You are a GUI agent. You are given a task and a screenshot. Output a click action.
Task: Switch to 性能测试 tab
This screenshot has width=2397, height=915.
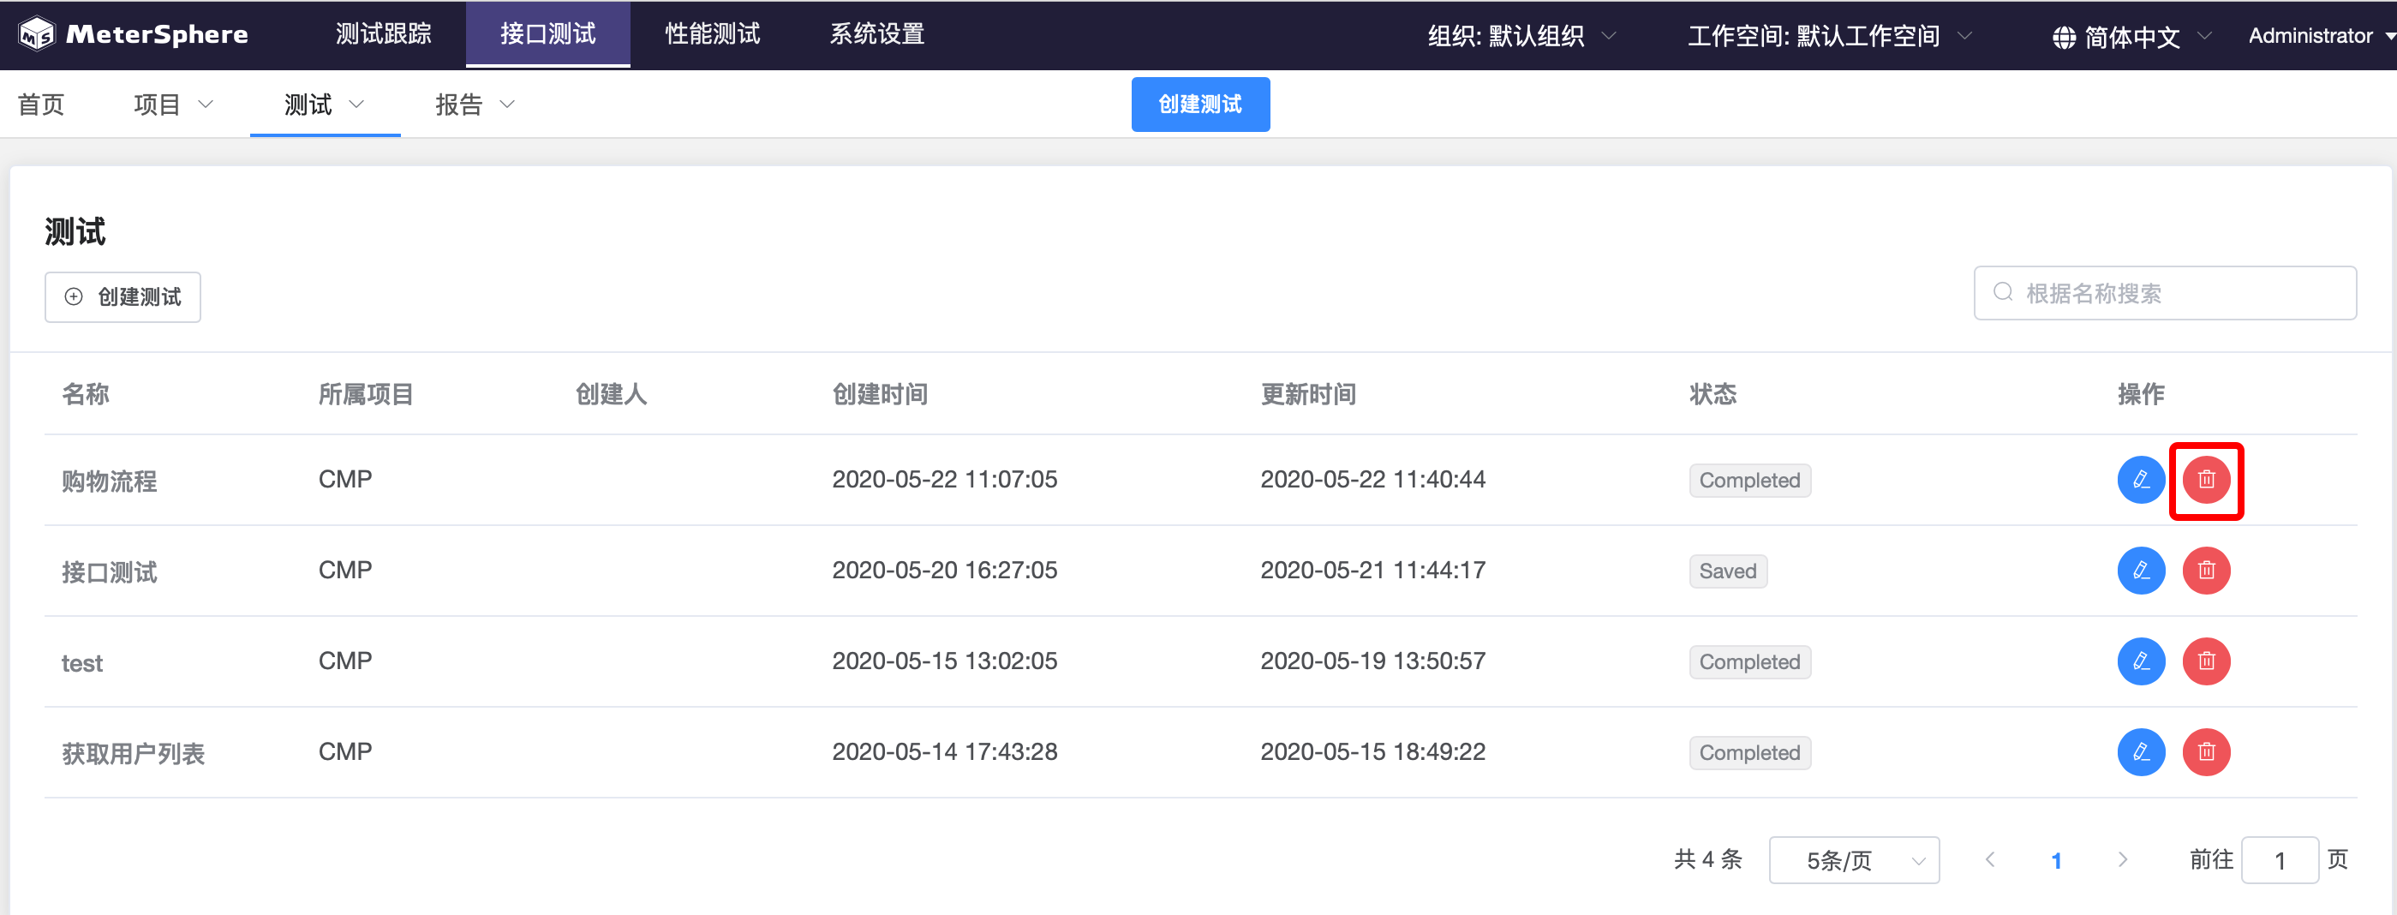[x=713, y=34]
